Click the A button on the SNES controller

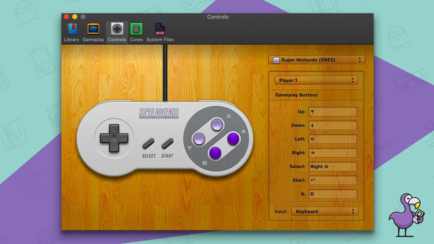click(233, 139)
